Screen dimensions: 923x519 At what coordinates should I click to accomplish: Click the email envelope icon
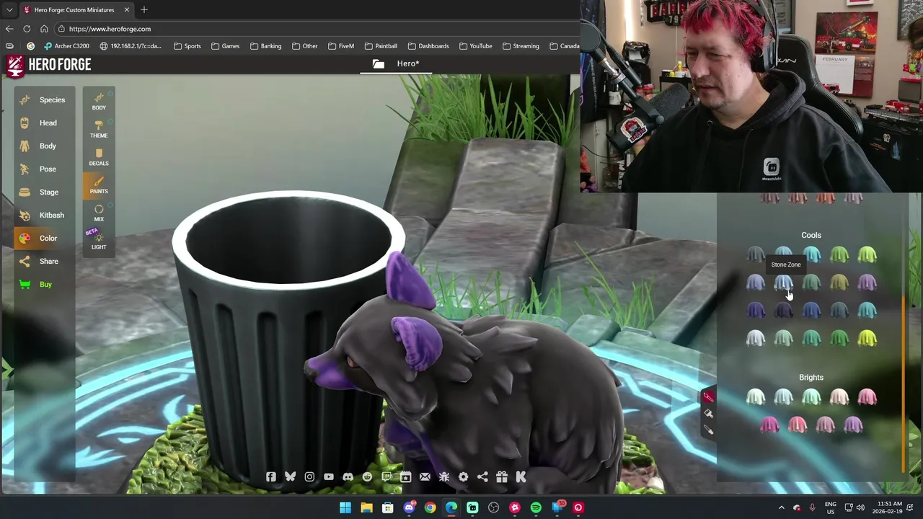[425, 476]
